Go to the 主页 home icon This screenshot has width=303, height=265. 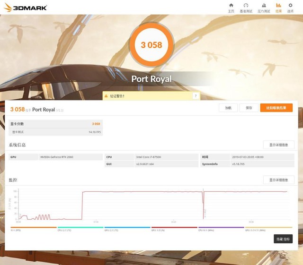click(231, 5)
